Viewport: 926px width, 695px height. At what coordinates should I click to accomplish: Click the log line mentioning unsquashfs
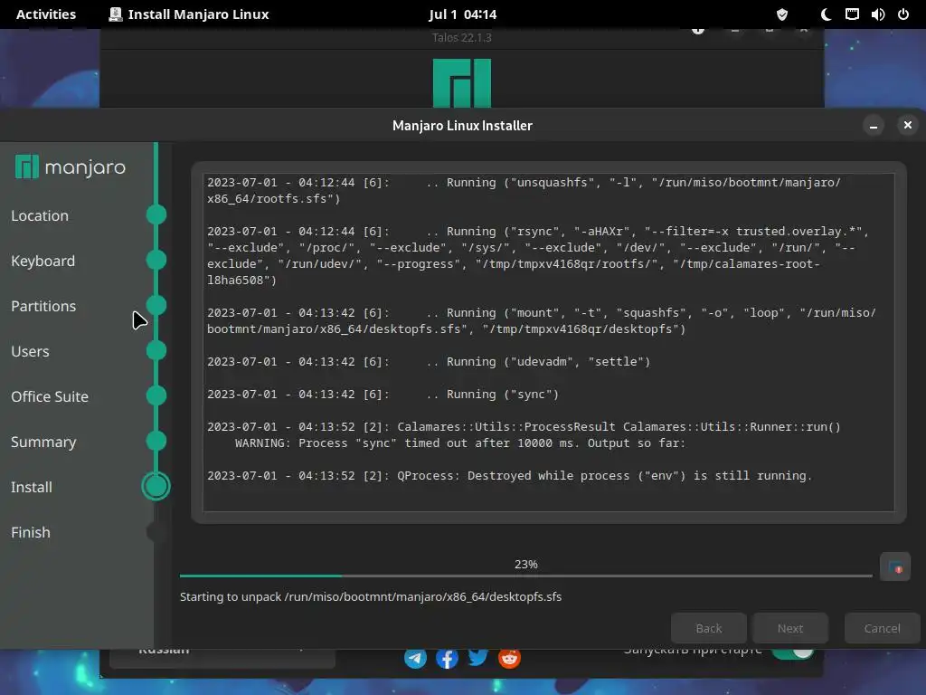[524, 190]
